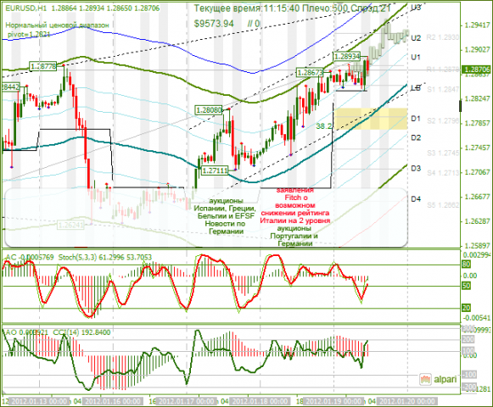Click the 2012.01.20 00:00 date marker
Image resolution: width=493 pixels, height=407 pixels.
pos(407,401)
